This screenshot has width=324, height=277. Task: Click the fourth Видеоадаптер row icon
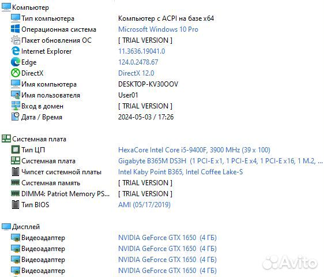tap(16, 271)
